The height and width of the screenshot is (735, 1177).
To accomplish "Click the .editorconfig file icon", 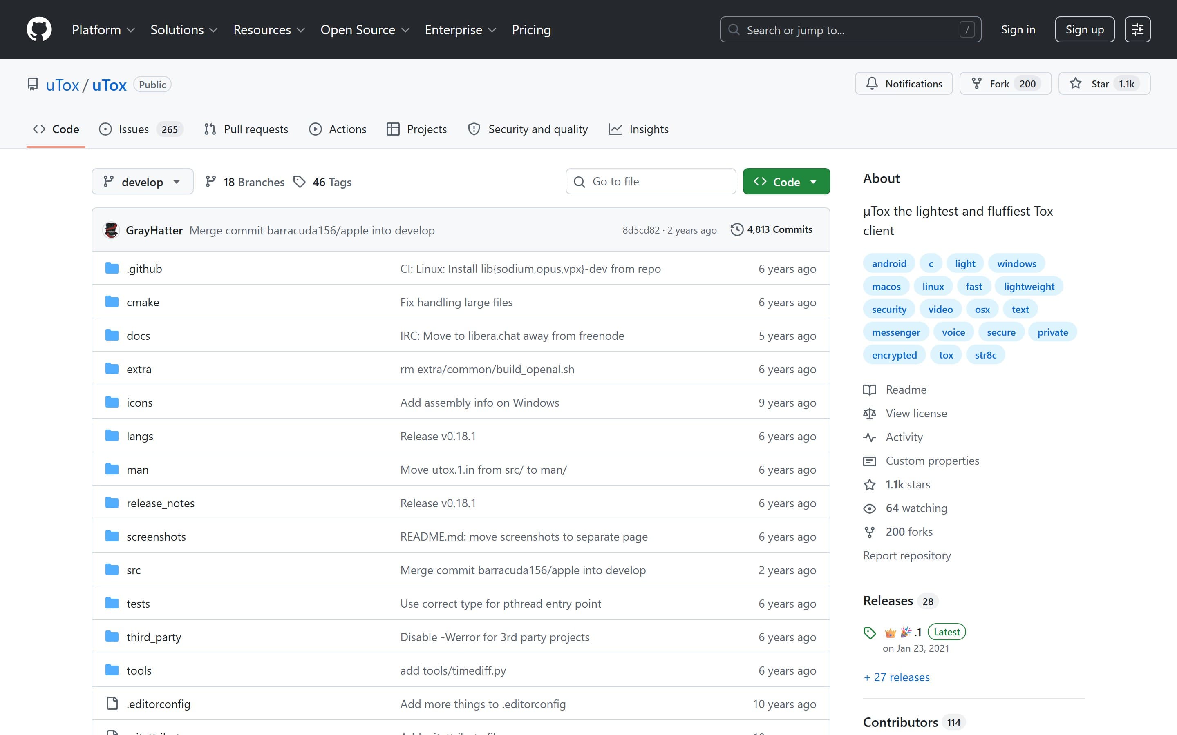I will [112, 704].
